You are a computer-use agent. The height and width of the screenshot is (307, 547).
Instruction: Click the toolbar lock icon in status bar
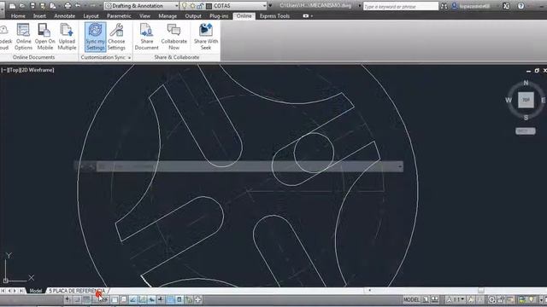tap(501, 299)
